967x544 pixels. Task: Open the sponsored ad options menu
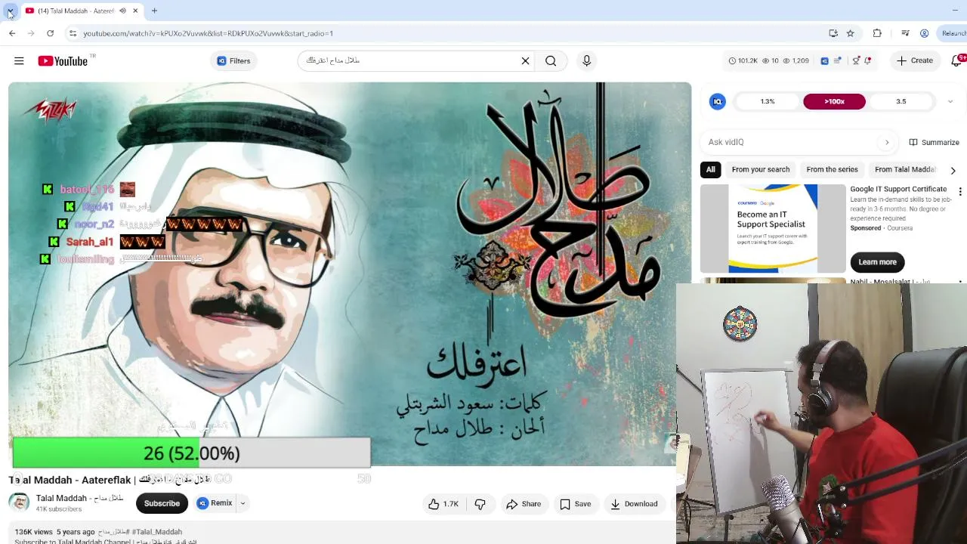(x=960, y=192)
